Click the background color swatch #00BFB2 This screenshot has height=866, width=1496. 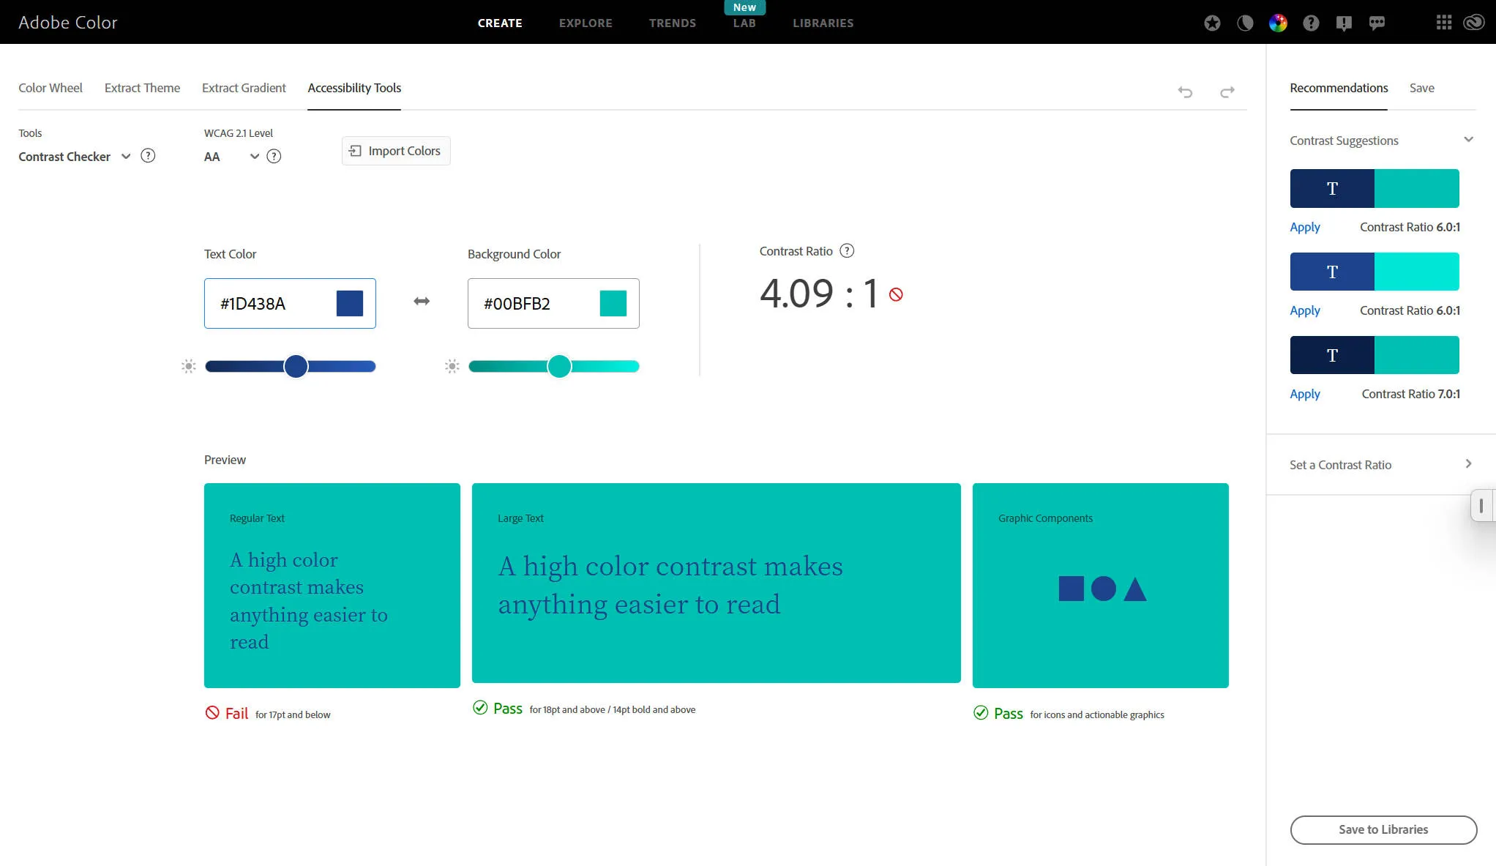tap(613, 303)
